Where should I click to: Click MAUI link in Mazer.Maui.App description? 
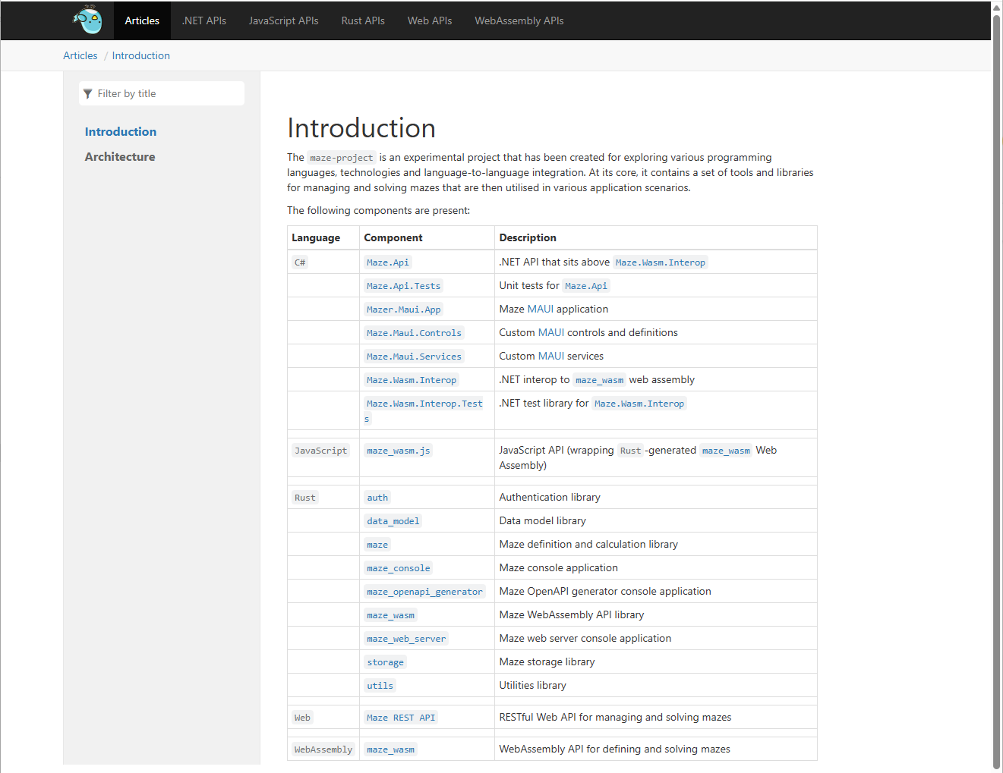tap(540, 310)
